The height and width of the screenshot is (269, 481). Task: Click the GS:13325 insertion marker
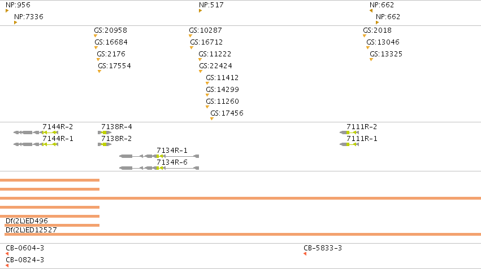(x=371, y=60)
